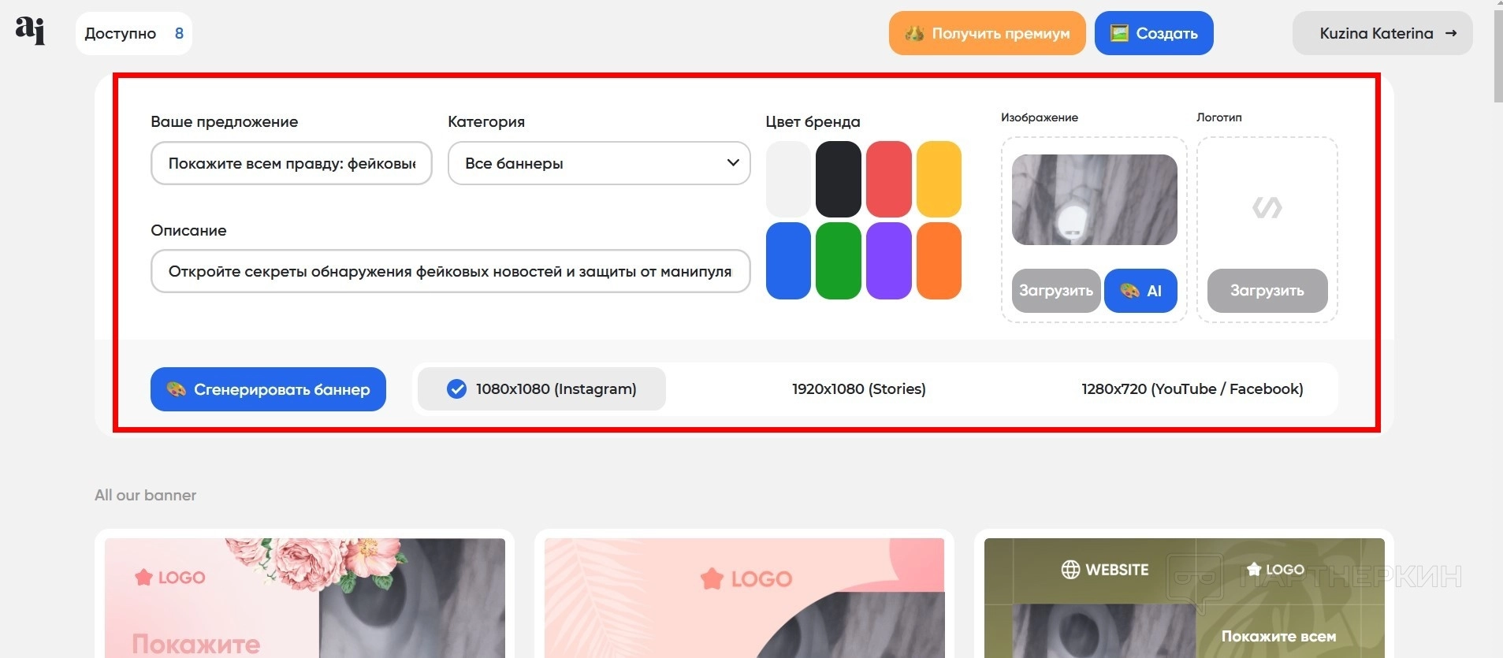Viewport: 1503px width, 658px height.
Task: Click the Ваше предложение text field
Action: click(292, 163)
